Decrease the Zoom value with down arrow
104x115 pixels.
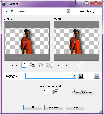pos(30,65)
